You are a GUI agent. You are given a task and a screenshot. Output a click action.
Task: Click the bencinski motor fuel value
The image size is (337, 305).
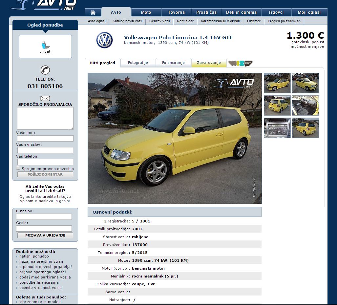click(x=149, y=268)
